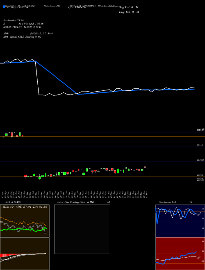Viewport: 205px width, 270px height.
Task: Click the 42.2 value on RSI chart
Action: coord(199,258)
